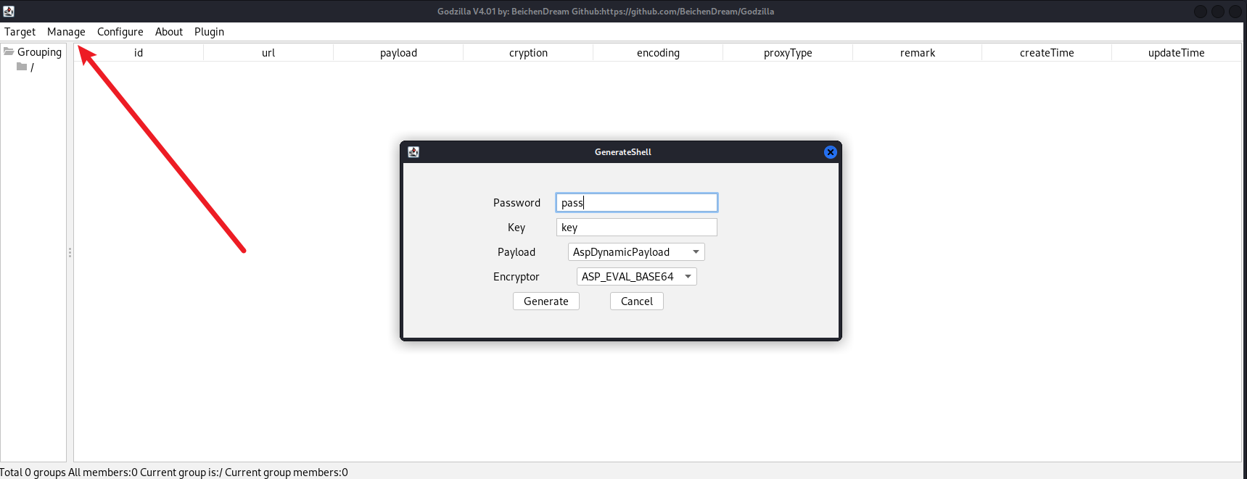Open the Target menu
Screen dimensions: 1247x479
point(20,32)
